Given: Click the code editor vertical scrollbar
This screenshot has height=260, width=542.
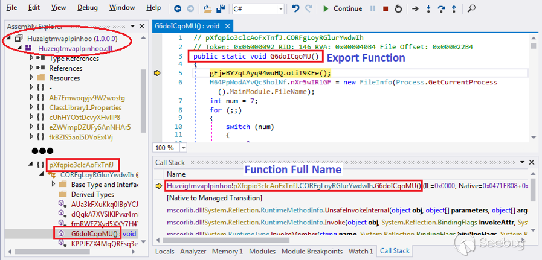Looking at the screenshot, I should 534,46.
